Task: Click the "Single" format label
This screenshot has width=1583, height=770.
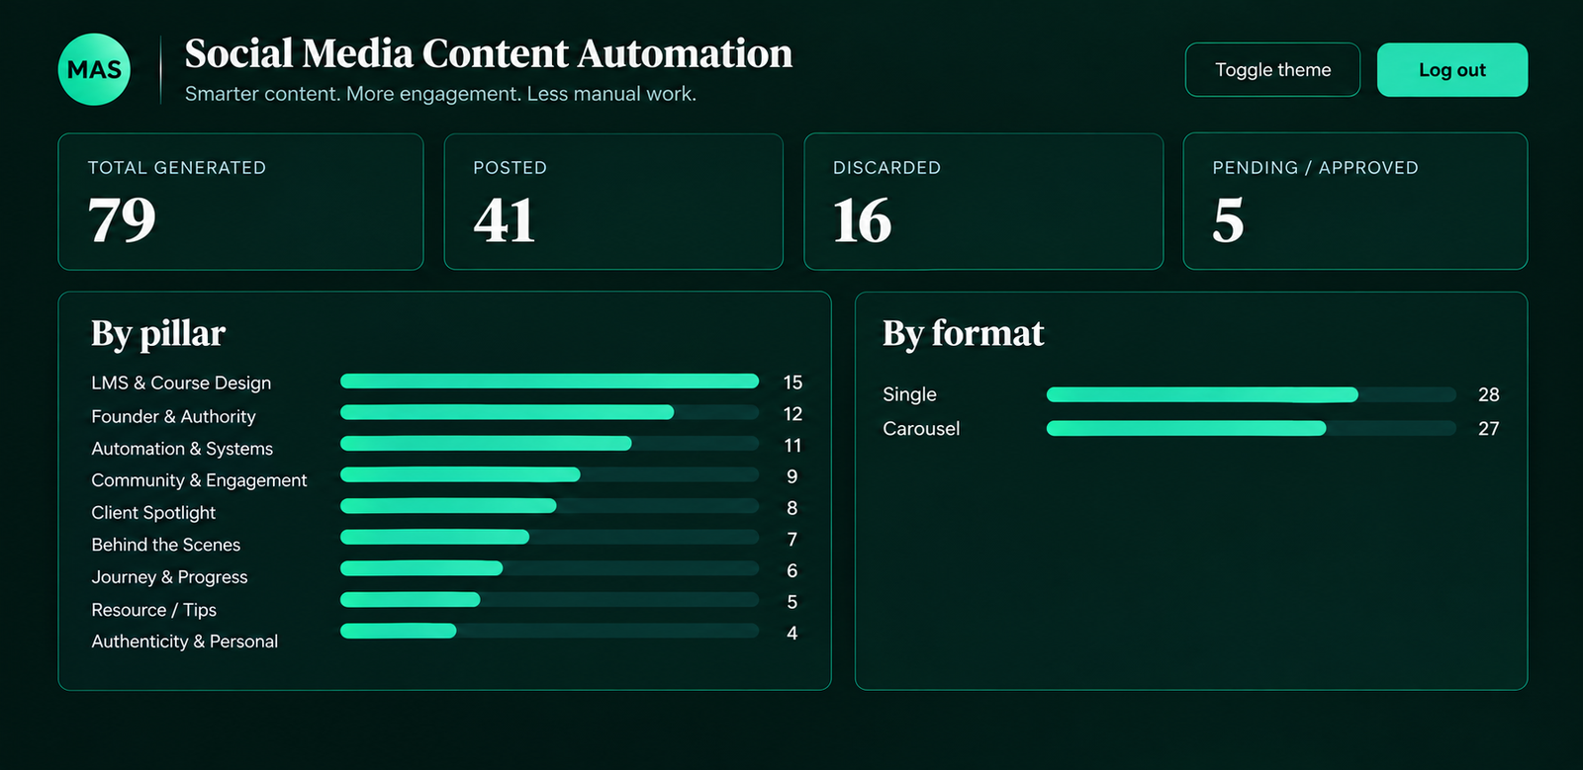Action: (x=909, y=394)
